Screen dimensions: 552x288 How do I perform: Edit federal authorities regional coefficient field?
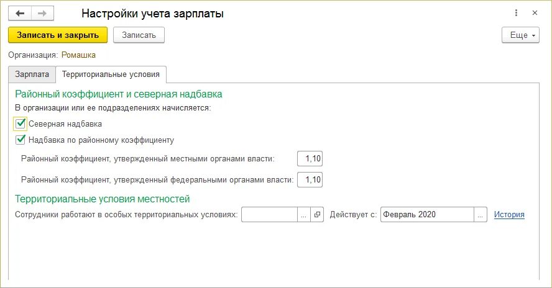[310, 180]
